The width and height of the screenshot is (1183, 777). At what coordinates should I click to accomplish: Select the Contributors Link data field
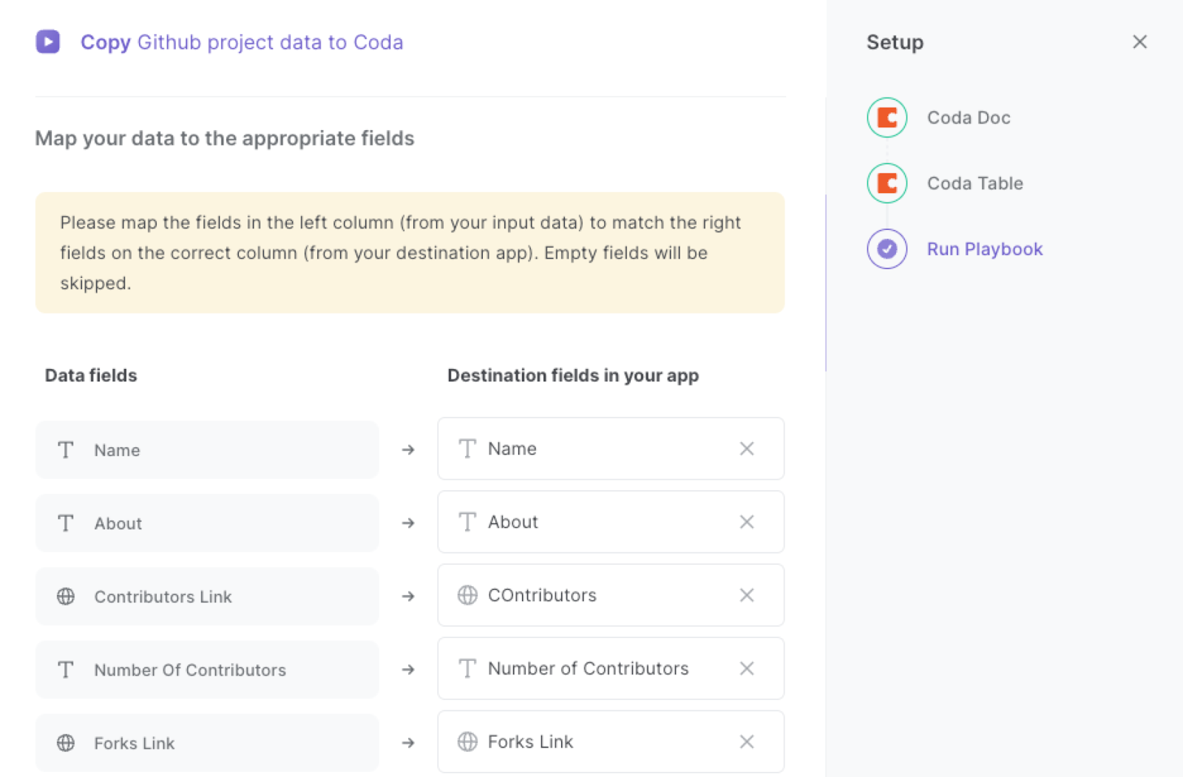tap(207, 596)
